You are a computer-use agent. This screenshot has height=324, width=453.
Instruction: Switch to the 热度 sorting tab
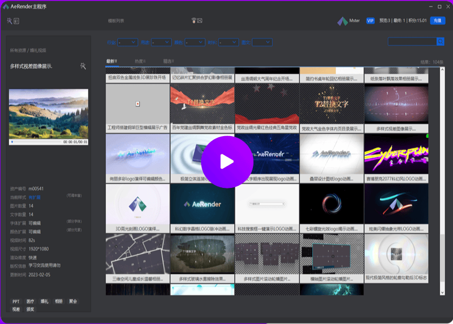pos(140,61)
